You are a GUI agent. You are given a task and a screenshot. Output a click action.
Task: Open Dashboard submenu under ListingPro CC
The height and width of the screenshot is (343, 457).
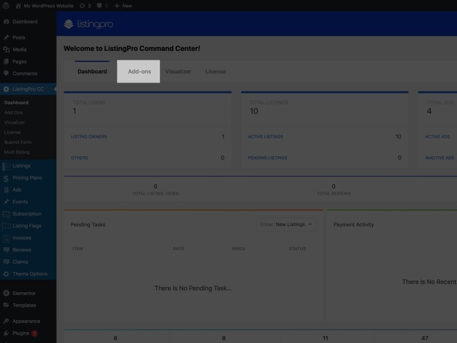click(17, 103)
